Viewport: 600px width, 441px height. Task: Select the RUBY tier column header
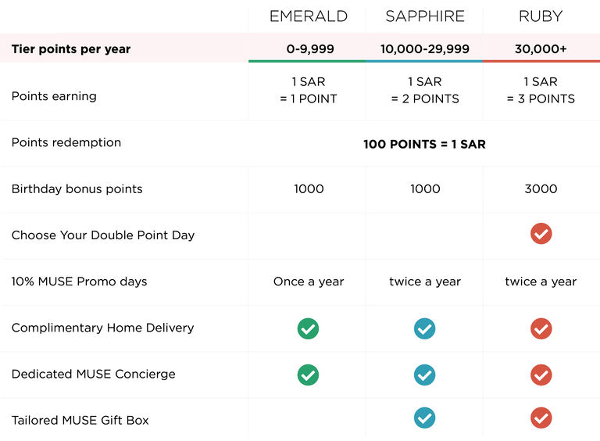coord(541,16)
